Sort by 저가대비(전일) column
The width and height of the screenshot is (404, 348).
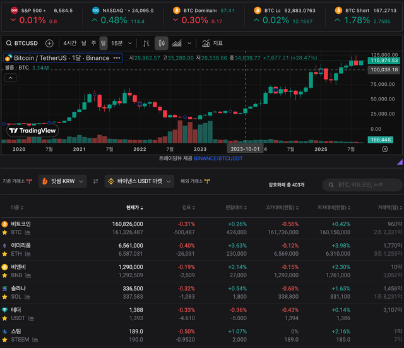[334, 208]
